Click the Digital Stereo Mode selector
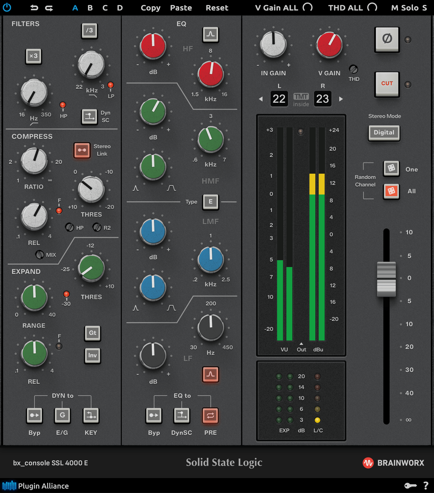 (384, 133)
